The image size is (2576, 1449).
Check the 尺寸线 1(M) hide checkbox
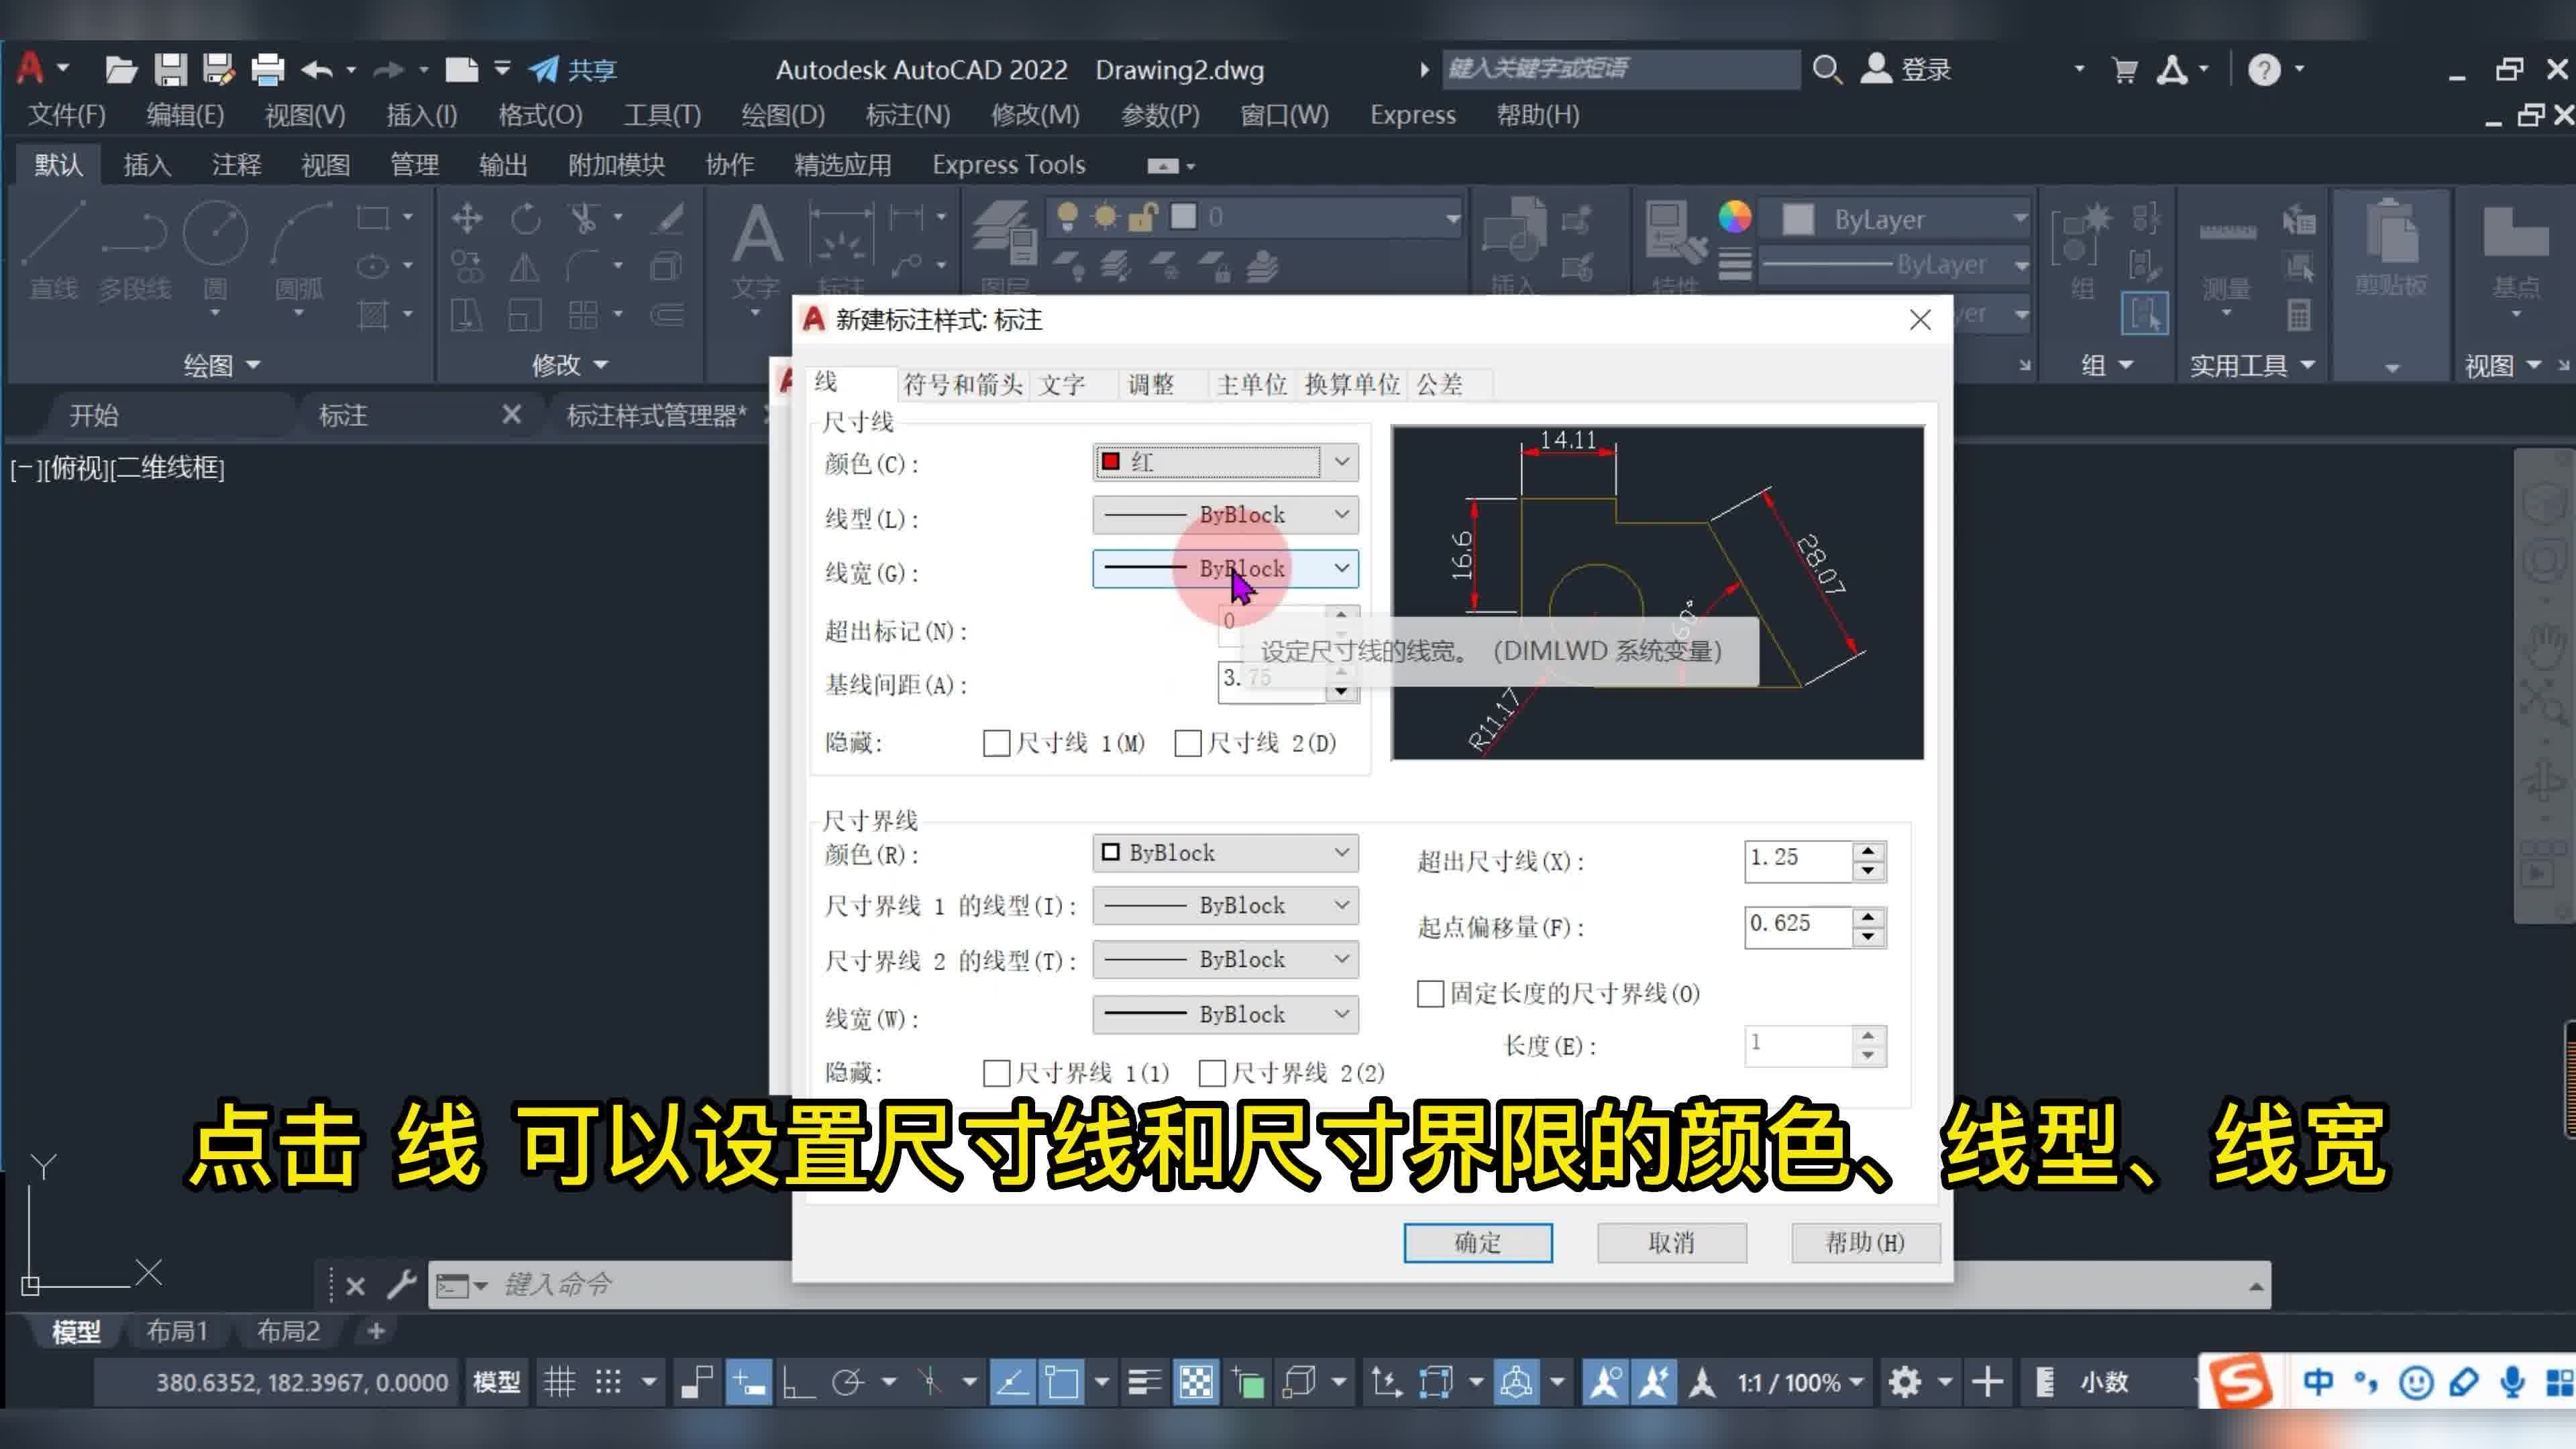coord(996,743)
